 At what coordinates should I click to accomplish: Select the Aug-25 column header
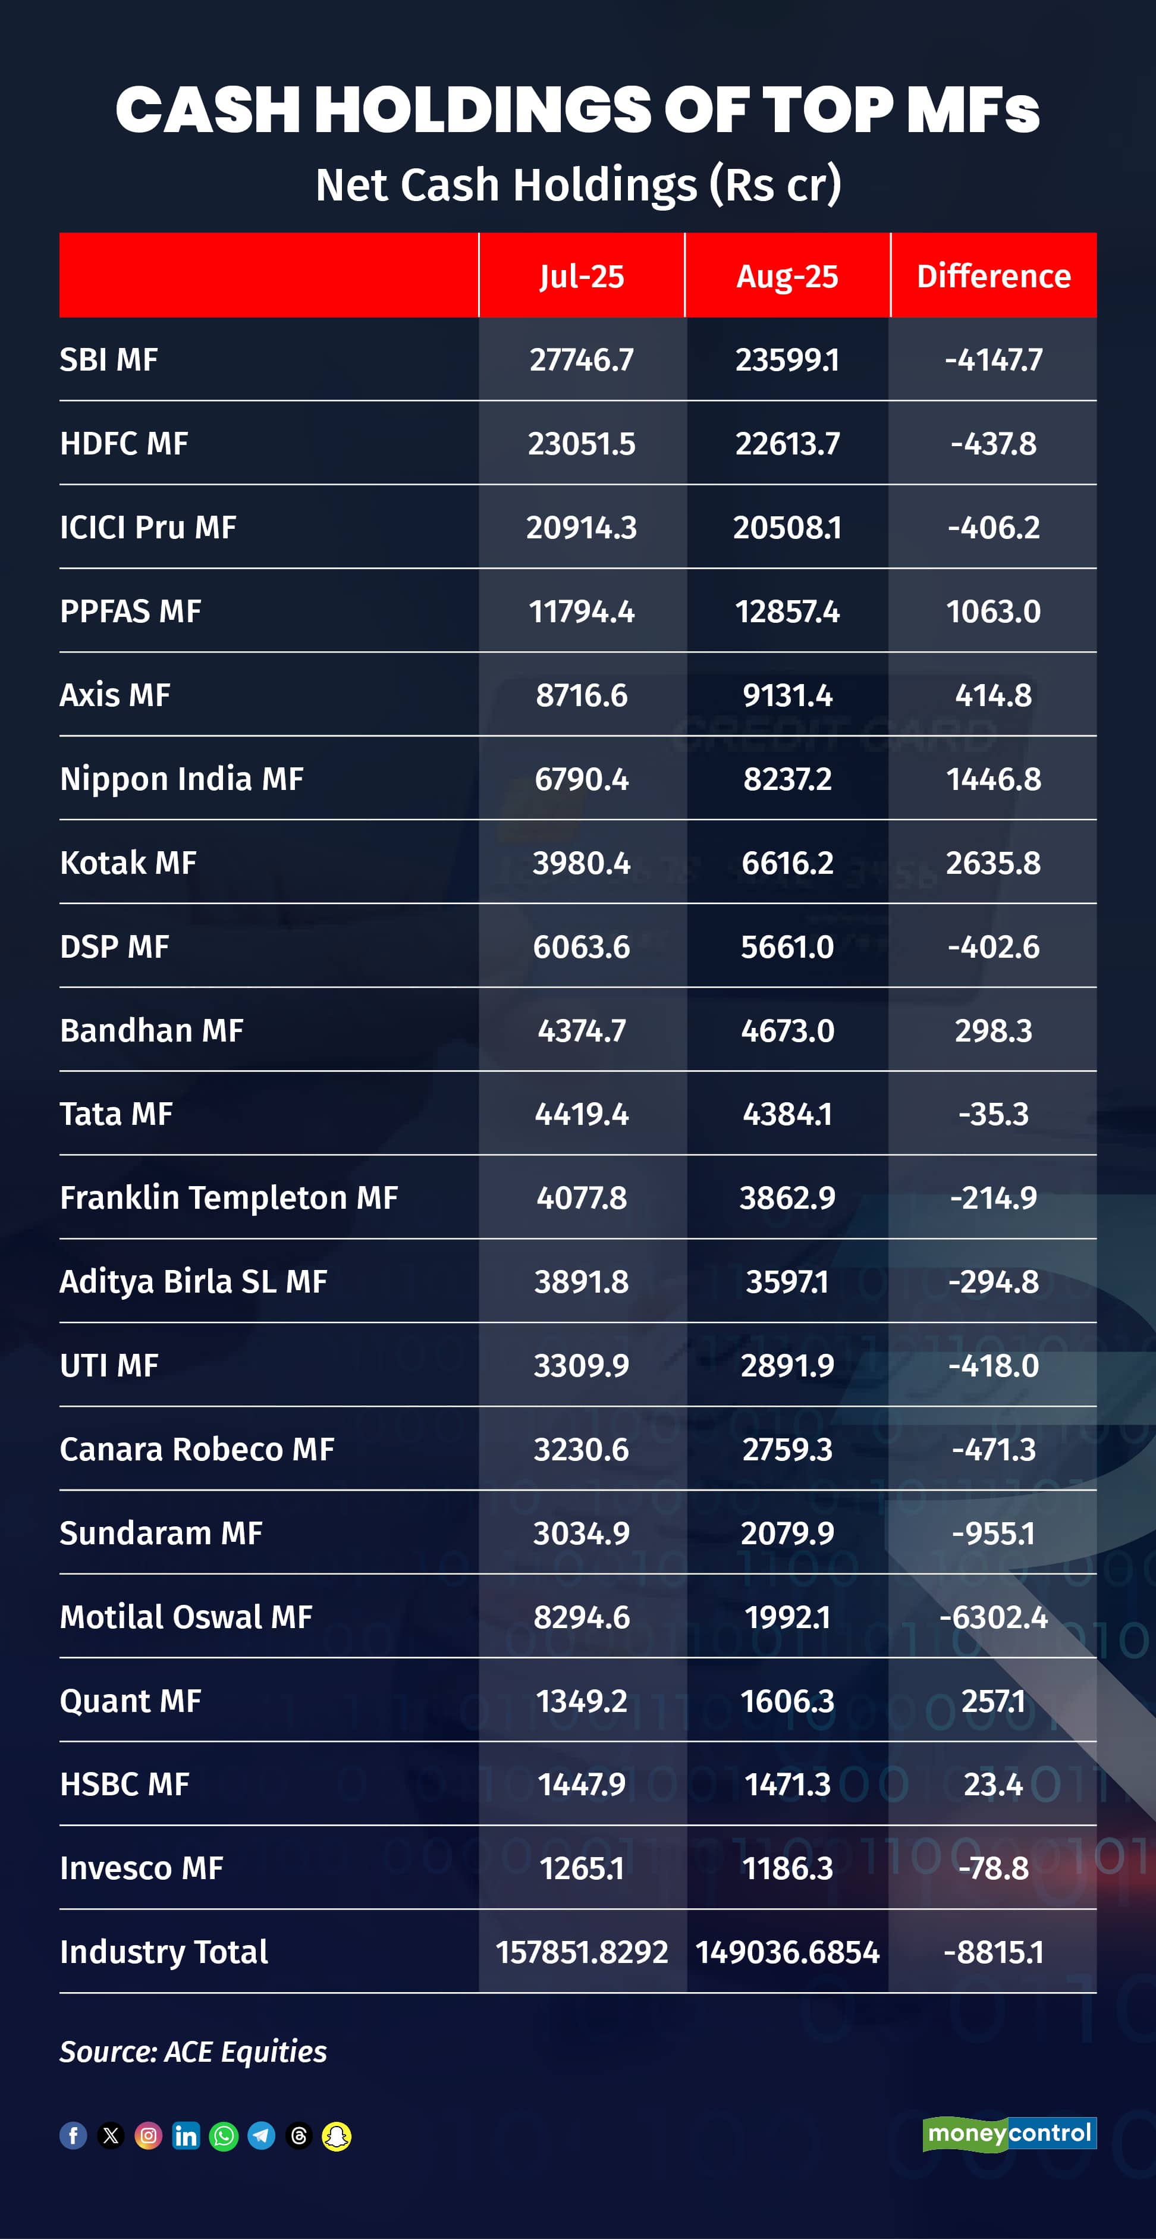tap(787, 275)
